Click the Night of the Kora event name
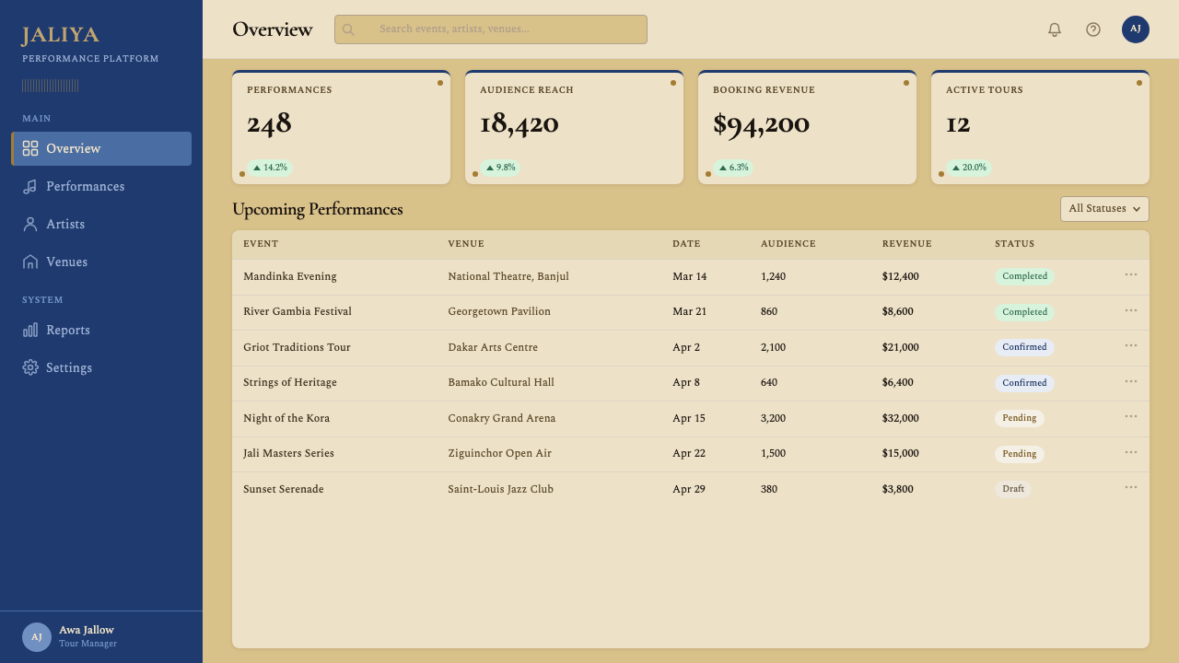Image resolution: width=1179 pixels, height=663 pixels. click(x=286, y=418)
